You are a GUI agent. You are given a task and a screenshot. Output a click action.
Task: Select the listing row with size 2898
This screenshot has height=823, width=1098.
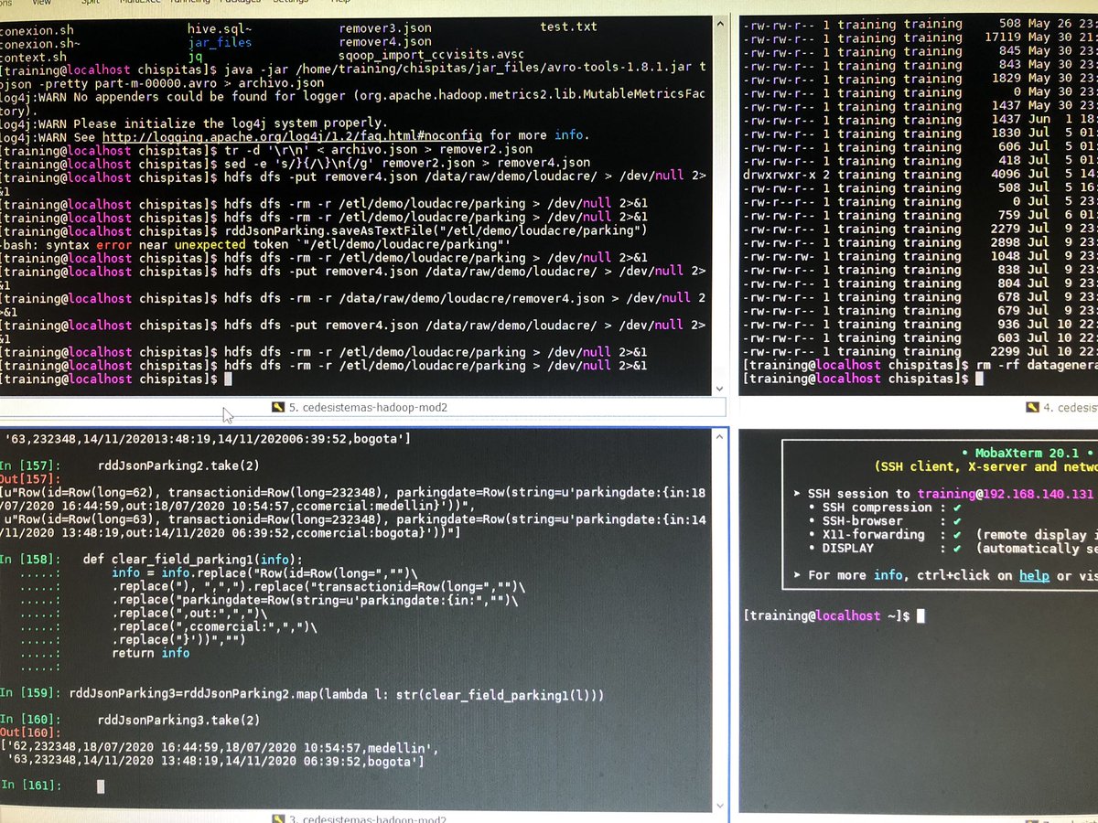pos(920,242)
